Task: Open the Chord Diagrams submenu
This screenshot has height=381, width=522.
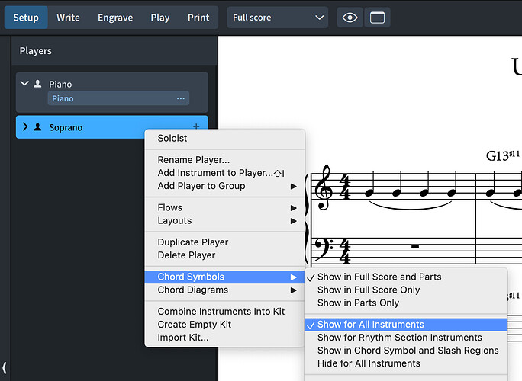Action: (x=192, y=290)
